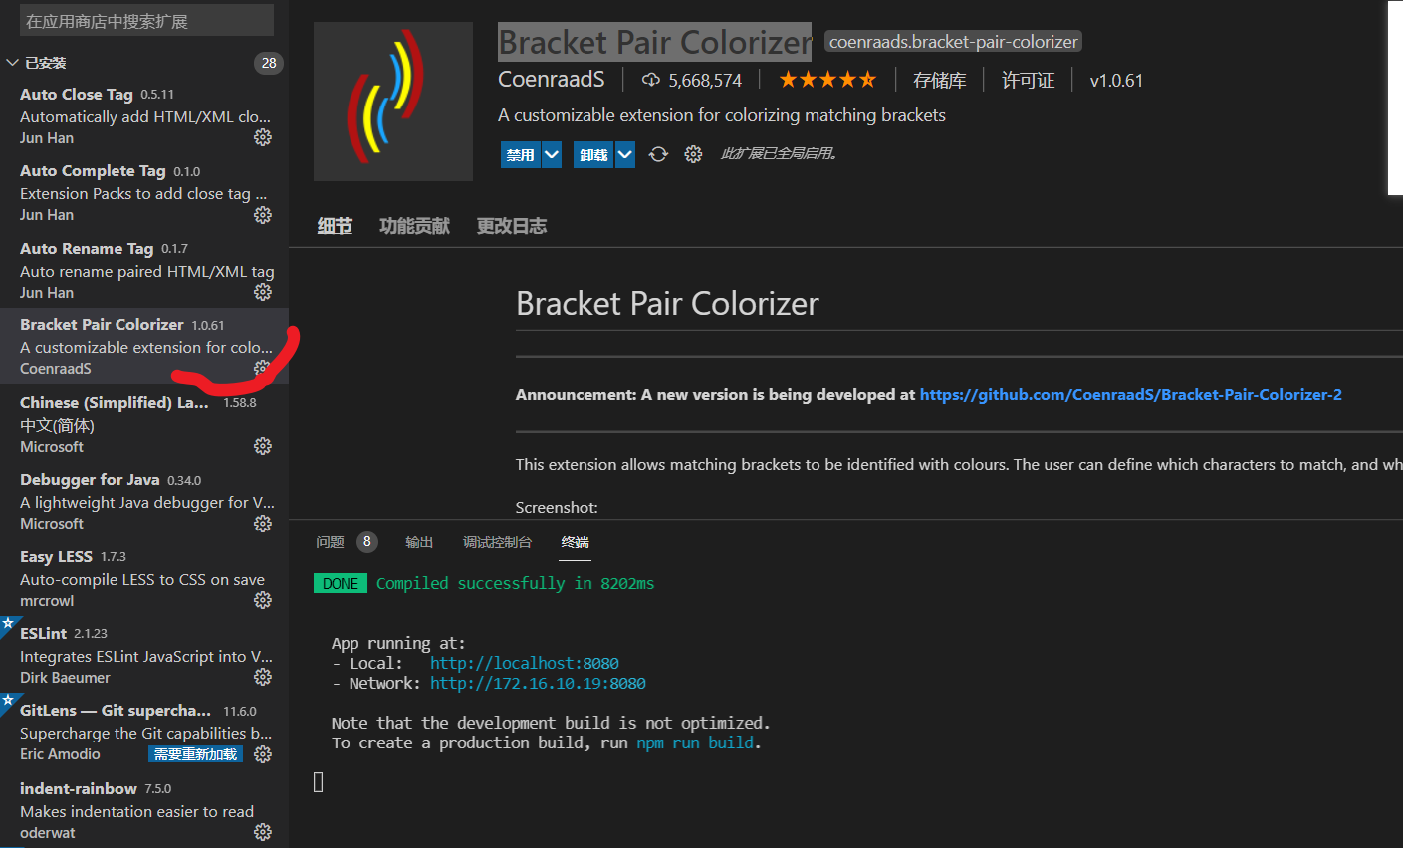Switch to the 更改日志 changelog tab
Viewport: 1403px width, 848px height.
512,226
